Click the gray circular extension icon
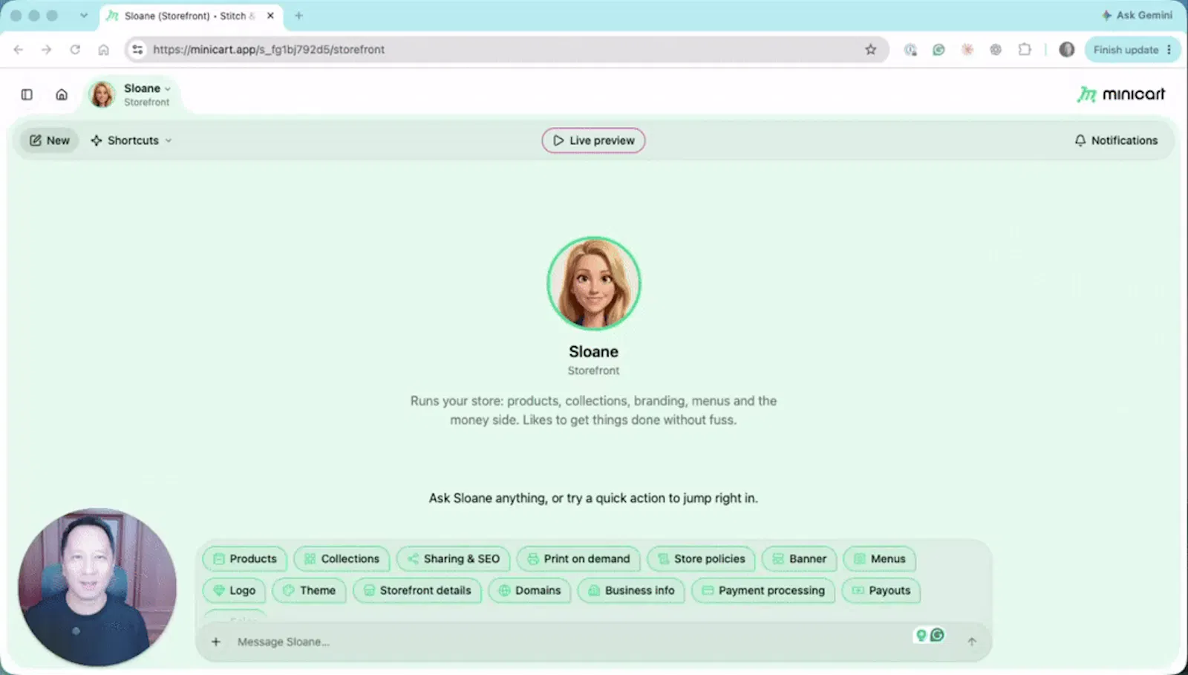Viewport: 1188px width, 675px height. click(996, 50)
